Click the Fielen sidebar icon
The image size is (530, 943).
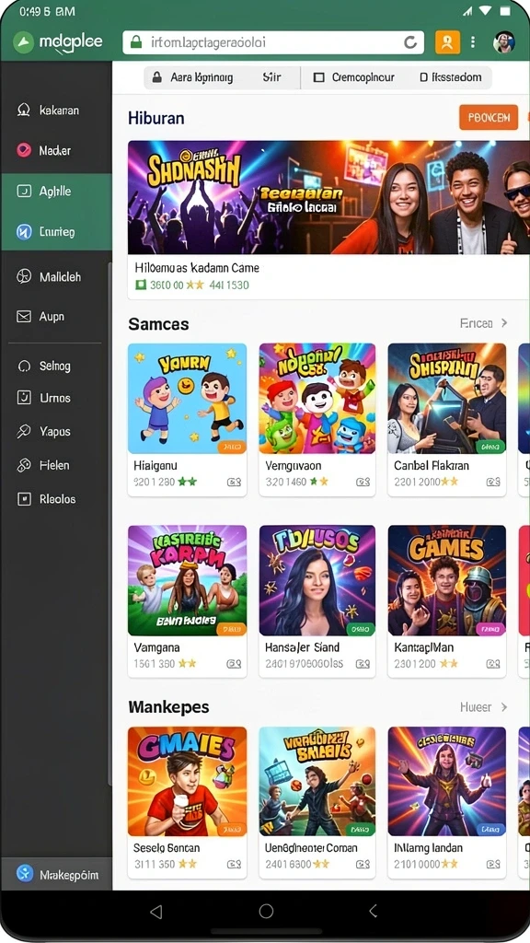click(x=24, y=465)
